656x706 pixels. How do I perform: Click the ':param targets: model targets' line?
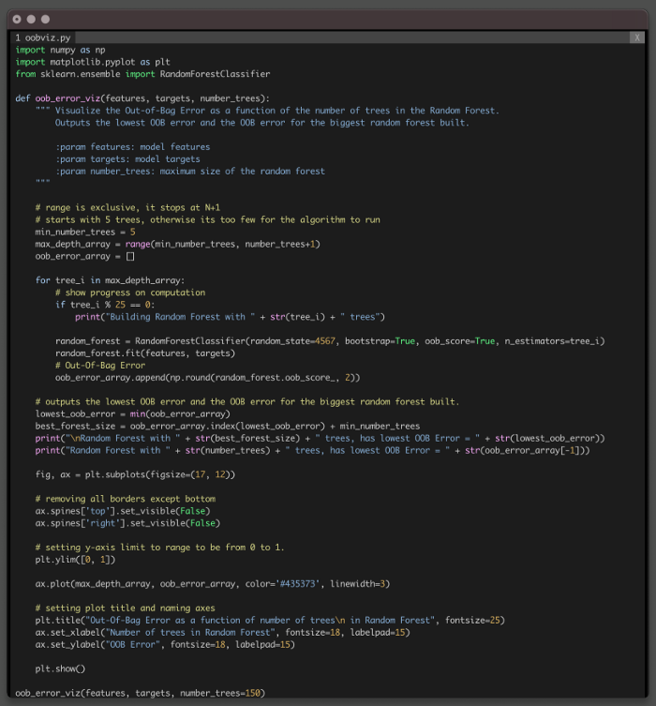[127, 159]
